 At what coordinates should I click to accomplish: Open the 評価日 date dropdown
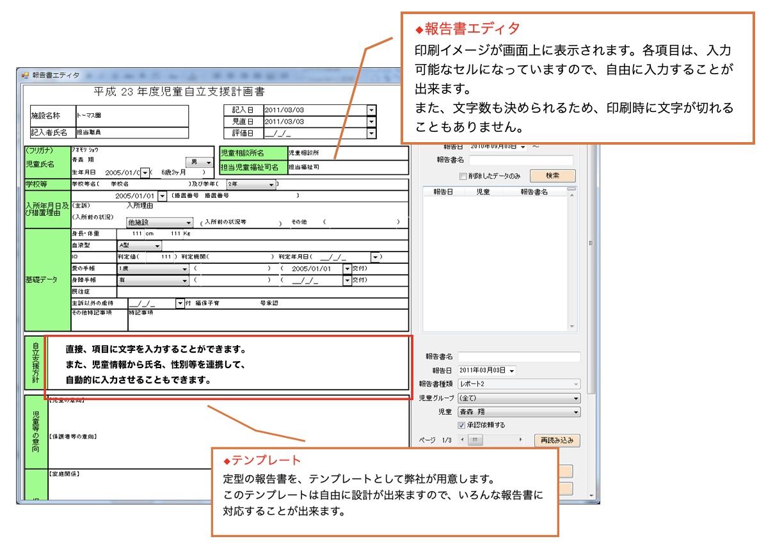coord(371,133)
